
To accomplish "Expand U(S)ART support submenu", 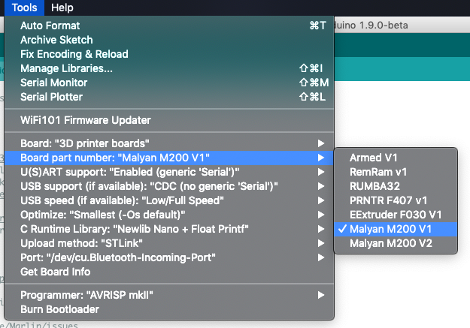I will [169, 172].
